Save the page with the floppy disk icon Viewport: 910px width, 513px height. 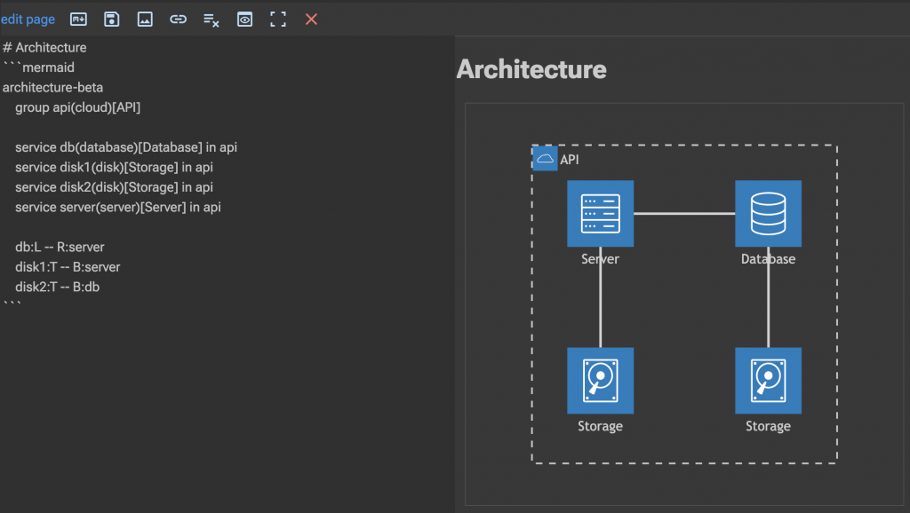[x=112, y=19]
